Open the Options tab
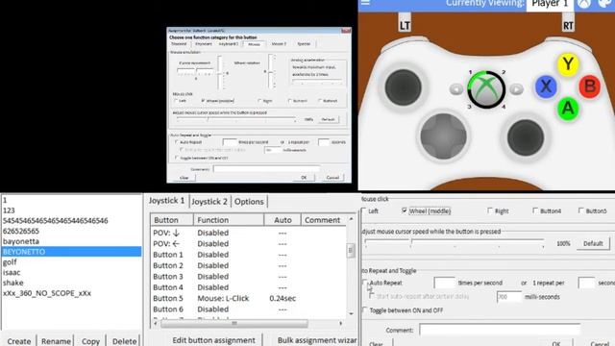The width and height of the screenshot is (615, 346). pyautogui.click(x=249, y=202)
